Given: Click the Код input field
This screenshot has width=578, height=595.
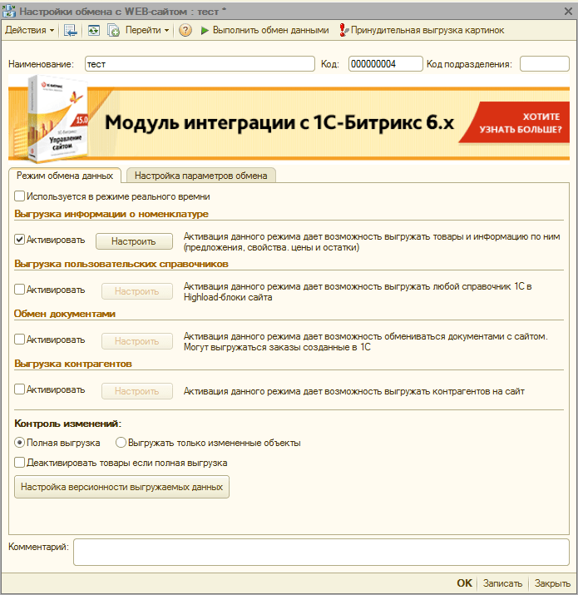Looking at the screenshot, I should click(x=385, y=64).
